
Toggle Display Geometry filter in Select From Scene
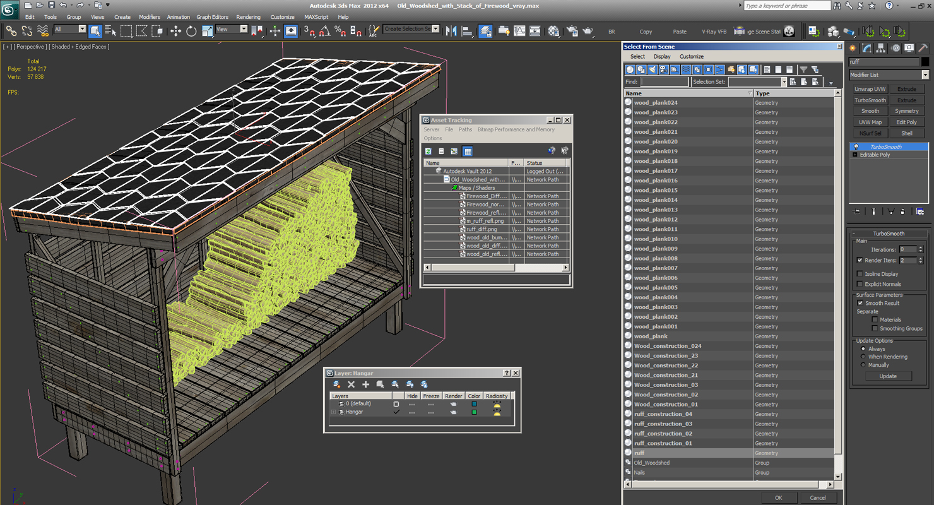click(630, 69)
